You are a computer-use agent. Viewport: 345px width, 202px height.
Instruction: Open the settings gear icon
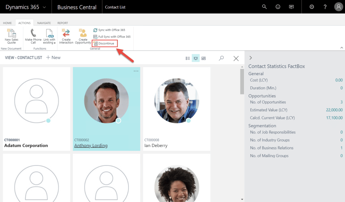(x=312, y=7)
